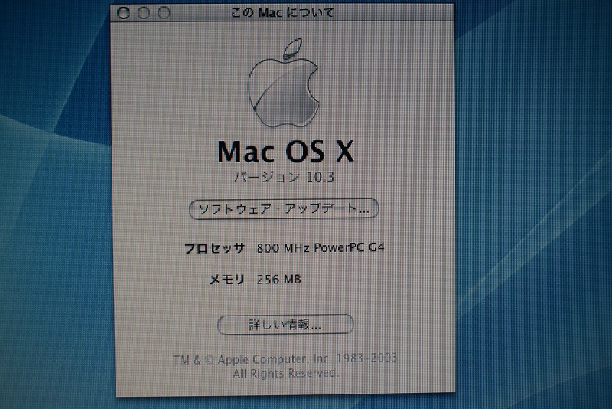
Task: Select the 800 MHz PowerPC G4 text
Action: coord(321,248)
